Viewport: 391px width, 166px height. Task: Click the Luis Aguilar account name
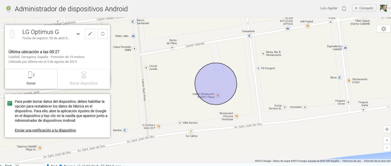(x=329, y=8)
